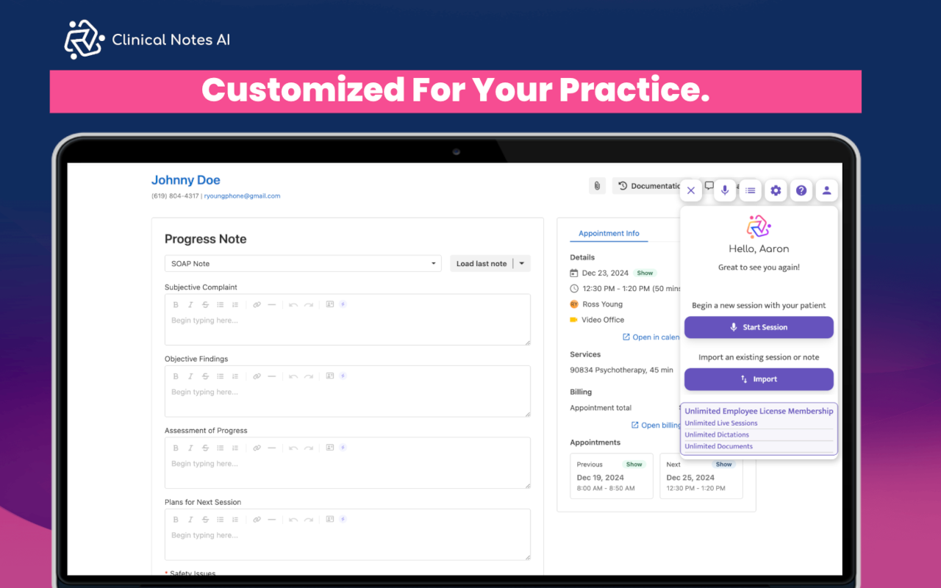This screenshot has height=588, width=941.
Task: Open the ryoungphone@gmail.com email link
Action: (242, 196)
